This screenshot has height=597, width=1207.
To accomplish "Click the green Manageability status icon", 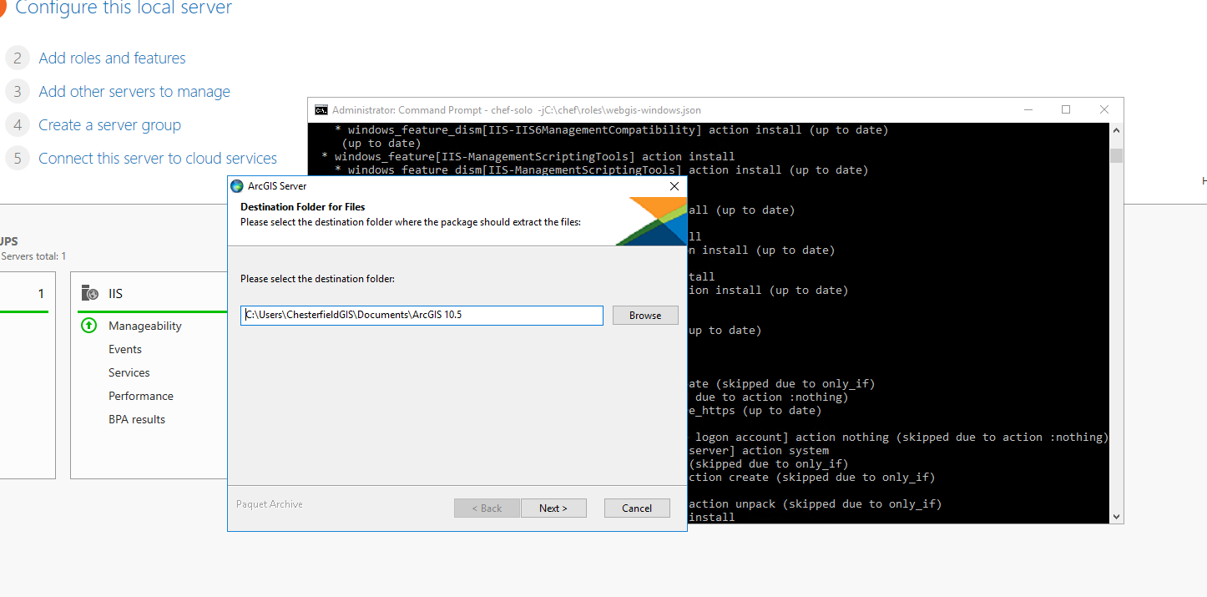I will [88, 326].
